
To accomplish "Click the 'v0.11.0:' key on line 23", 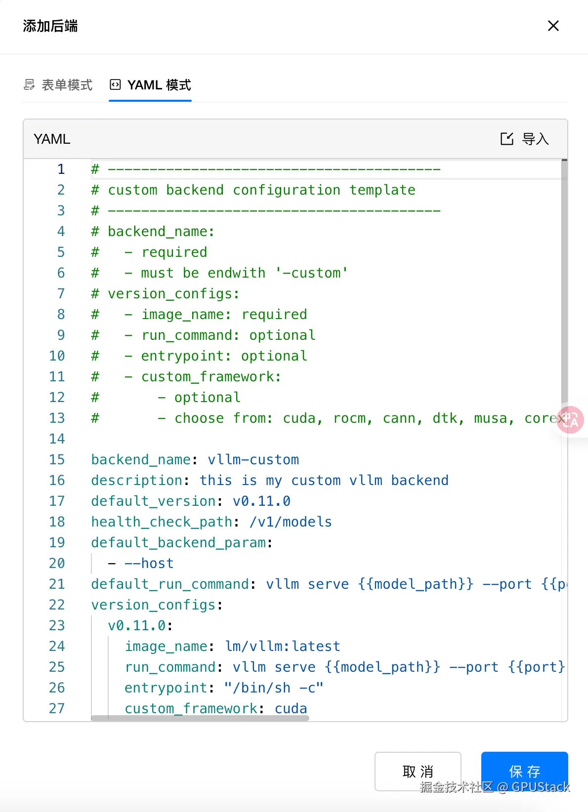I will click(x=140, y=625).
